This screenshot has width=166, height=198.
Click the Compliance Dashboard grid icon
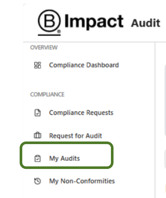pyautogui.click(x=37, y=65)
